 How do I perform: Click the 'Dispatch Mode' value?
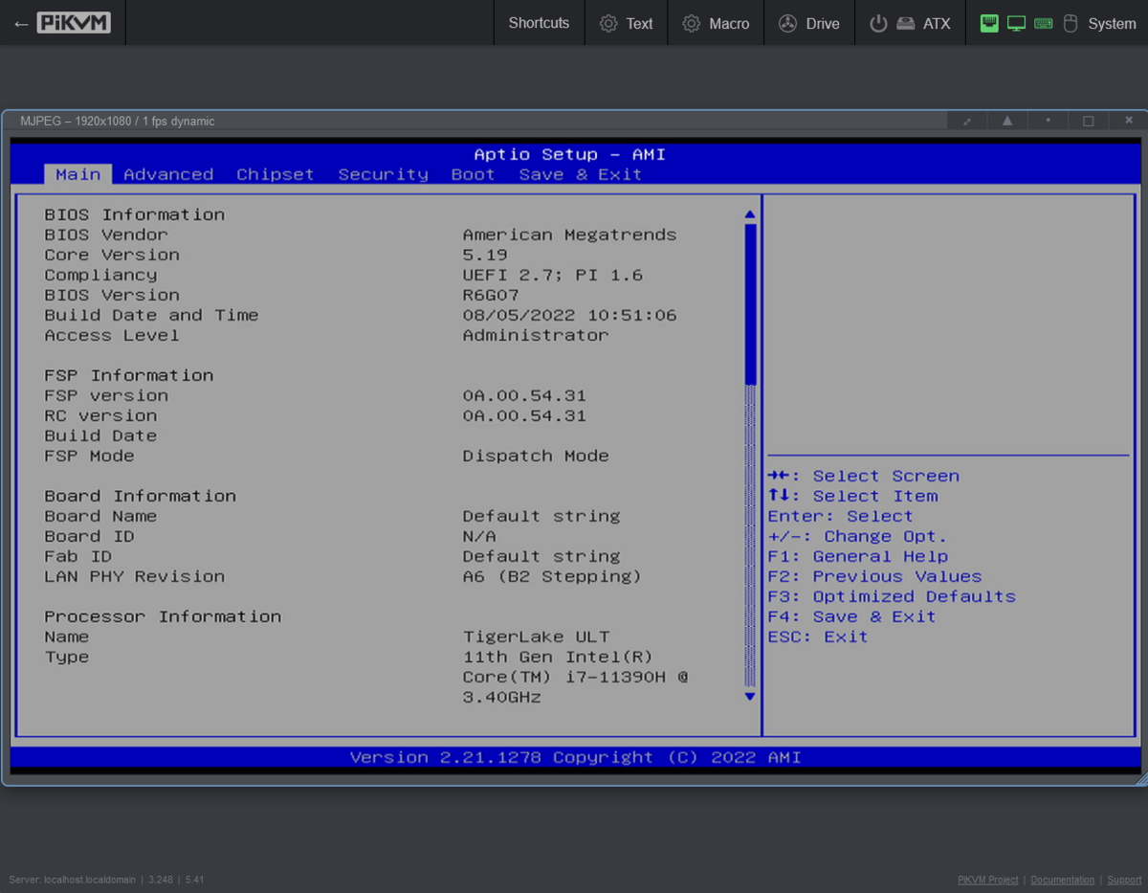tap(536, 456)
